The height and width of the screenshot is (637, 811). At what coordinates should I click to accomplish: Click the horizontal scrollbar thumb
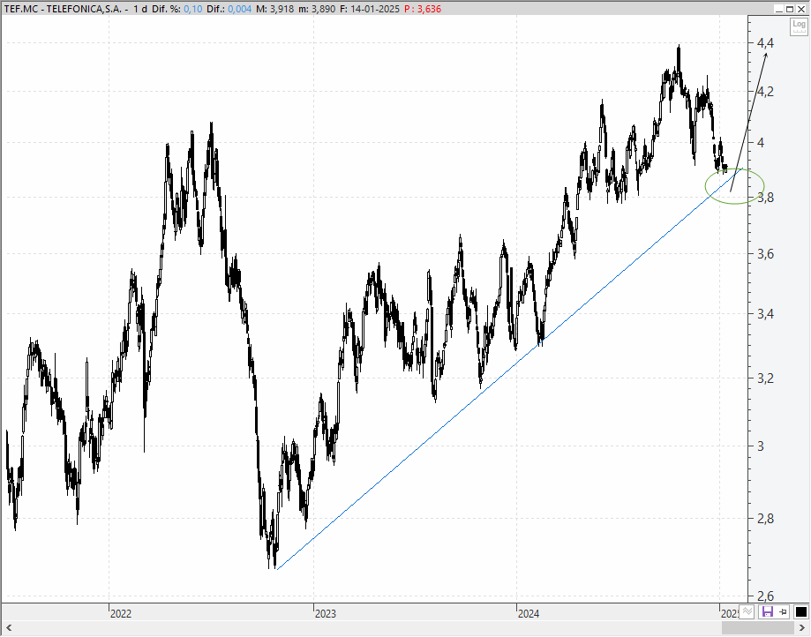coord(758,627)
